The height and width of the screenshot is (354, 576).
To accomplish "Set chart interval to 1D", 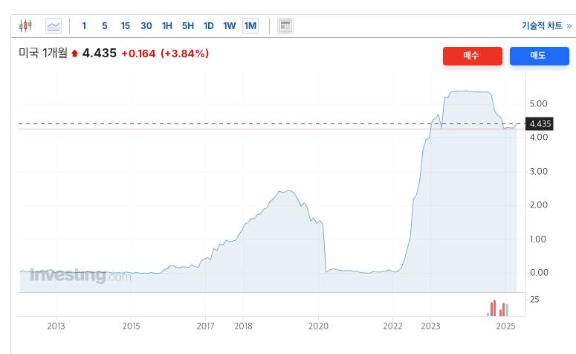I will point(209,26).
